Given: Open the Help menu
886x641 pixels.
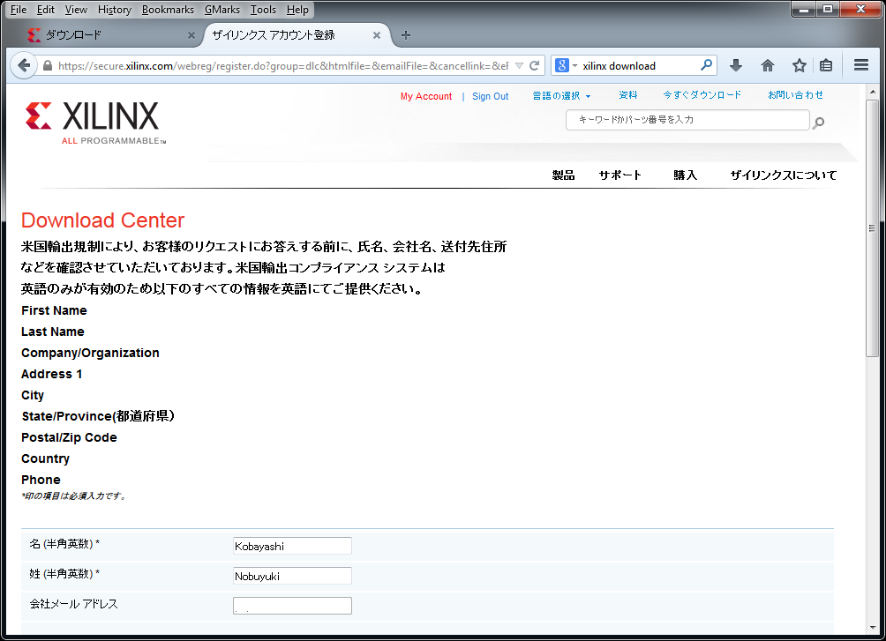Looking at the screenshot, I should pyautogui.click(x=297, y=10).
